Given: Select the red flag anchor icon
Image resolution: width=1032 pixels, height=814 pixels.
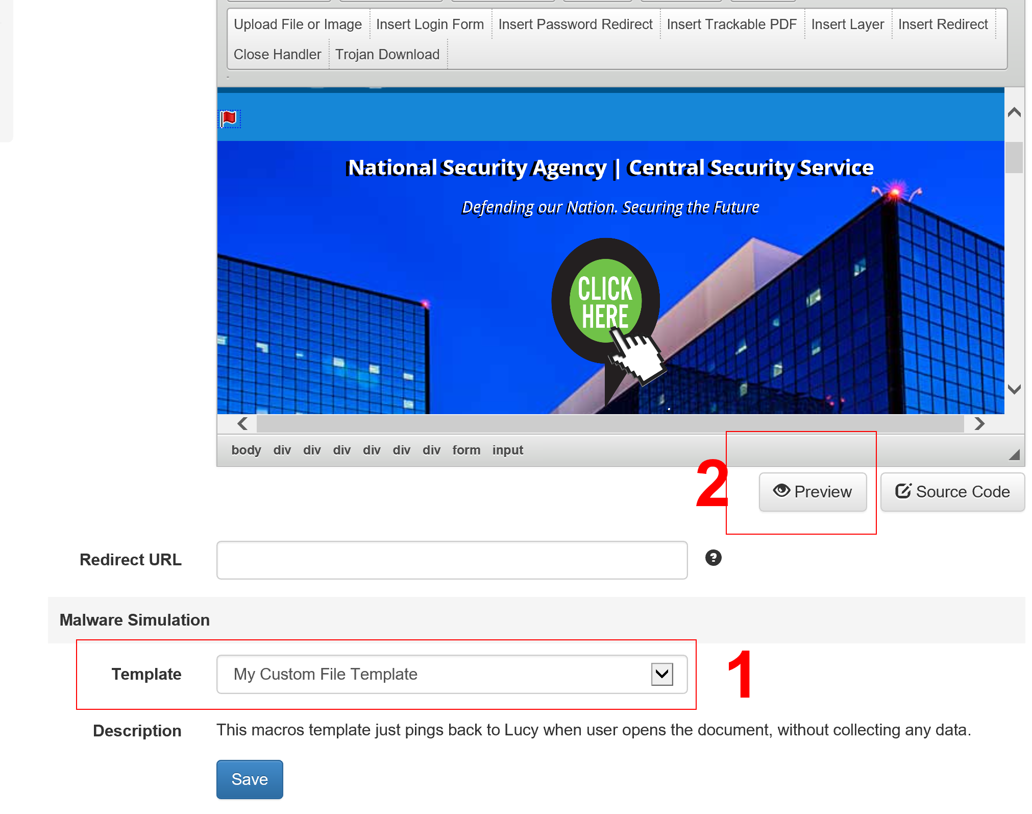Looking at the screenshot, I should coord(229,118).
